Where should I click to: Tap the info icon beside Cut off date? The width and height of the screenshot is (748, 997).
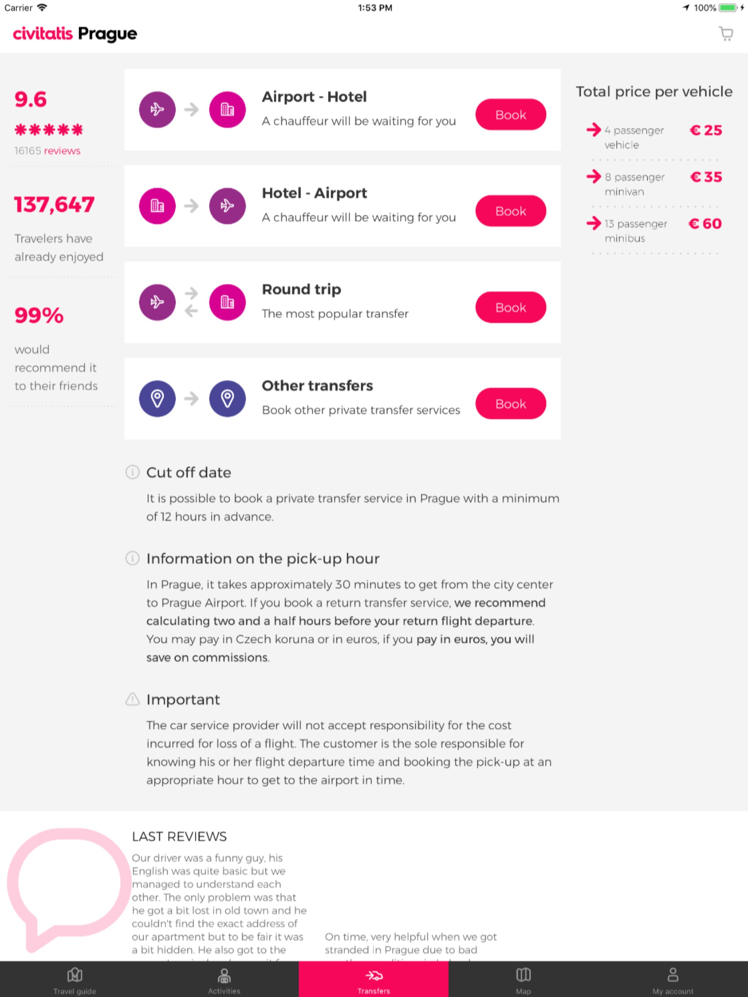pyautogui.click(x=132, y=472)
